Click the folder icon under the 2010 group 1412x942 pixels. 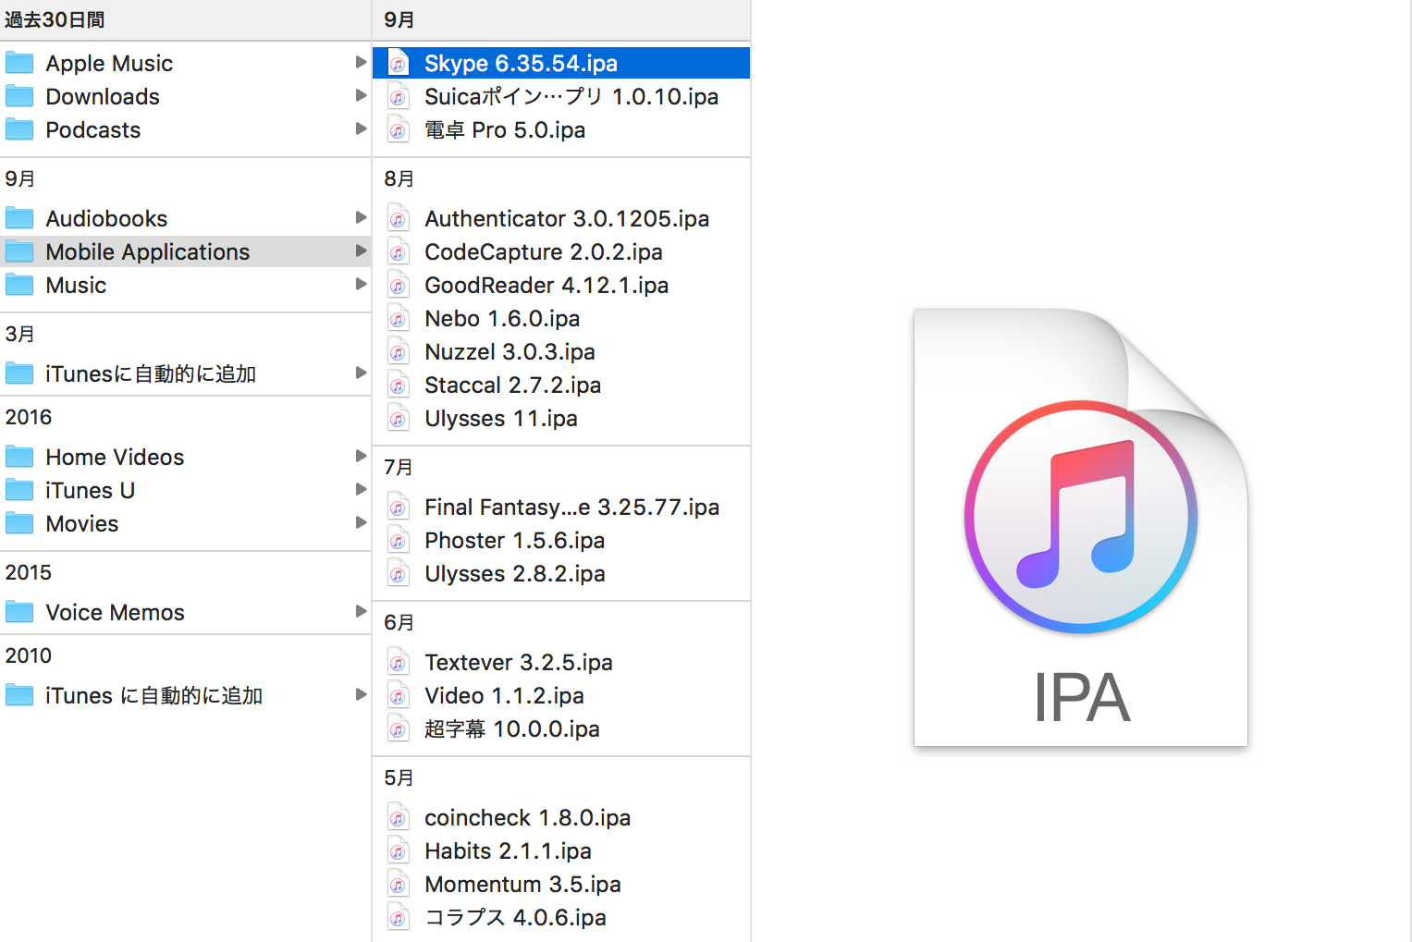coord(19,695)
